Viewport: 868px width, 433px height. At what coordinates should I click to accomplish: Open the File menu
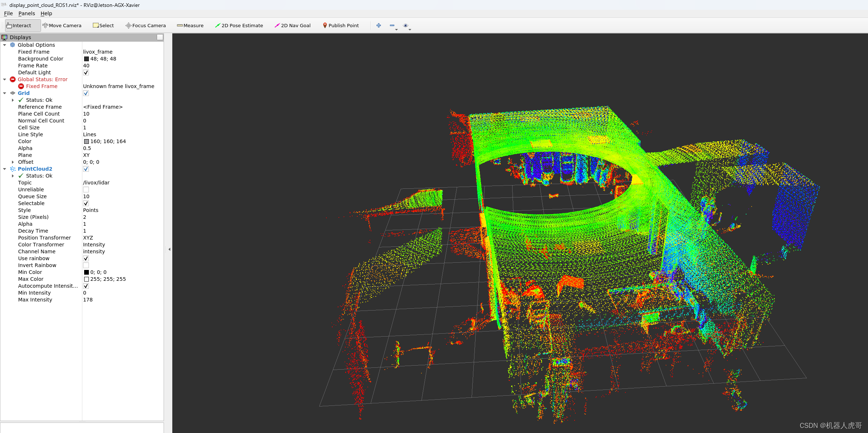click(x=8, y=13)
